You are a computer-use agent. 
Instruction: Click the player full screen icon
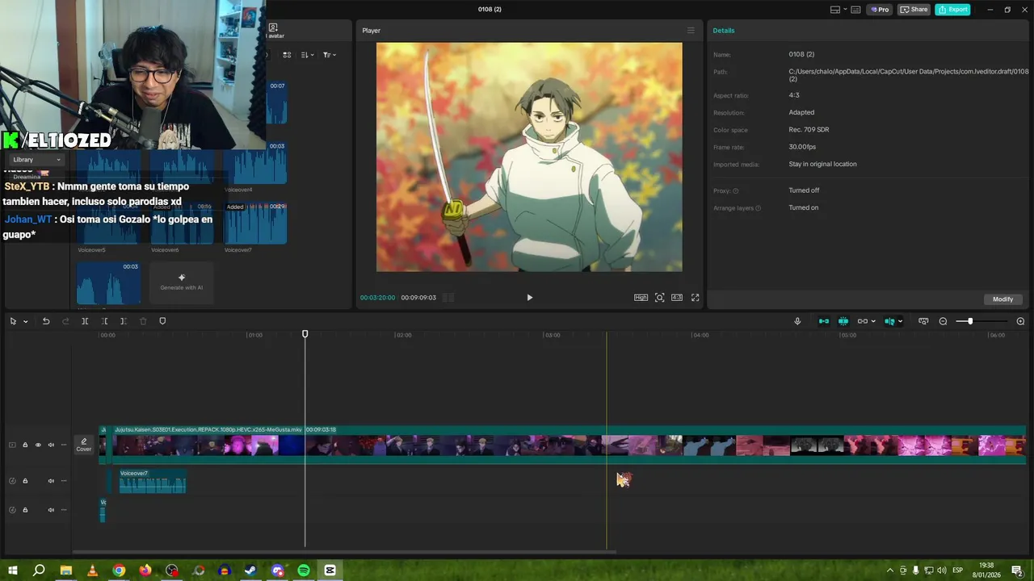[695, 298]
